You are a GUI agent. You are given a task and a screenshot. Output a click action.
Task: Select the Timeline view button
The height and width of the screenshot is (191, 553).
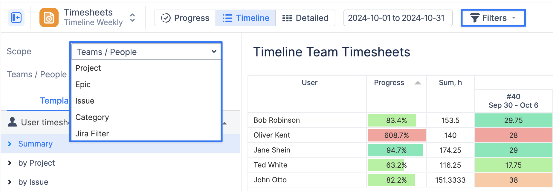pos(246,18)
